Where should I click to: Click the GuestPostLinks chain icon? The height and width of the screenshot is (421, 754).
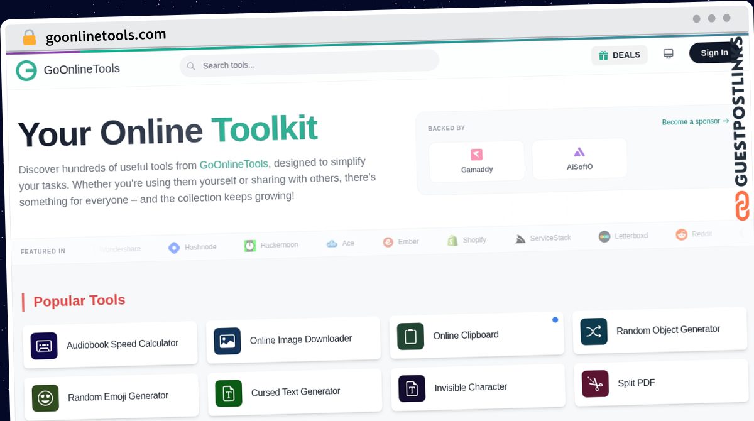(x=742, y=206)
